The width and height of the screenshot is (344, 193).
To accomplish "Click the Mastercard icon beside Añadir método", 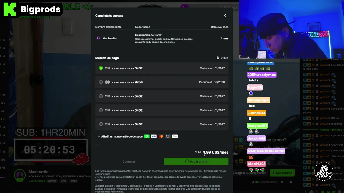I will (161, 136).
